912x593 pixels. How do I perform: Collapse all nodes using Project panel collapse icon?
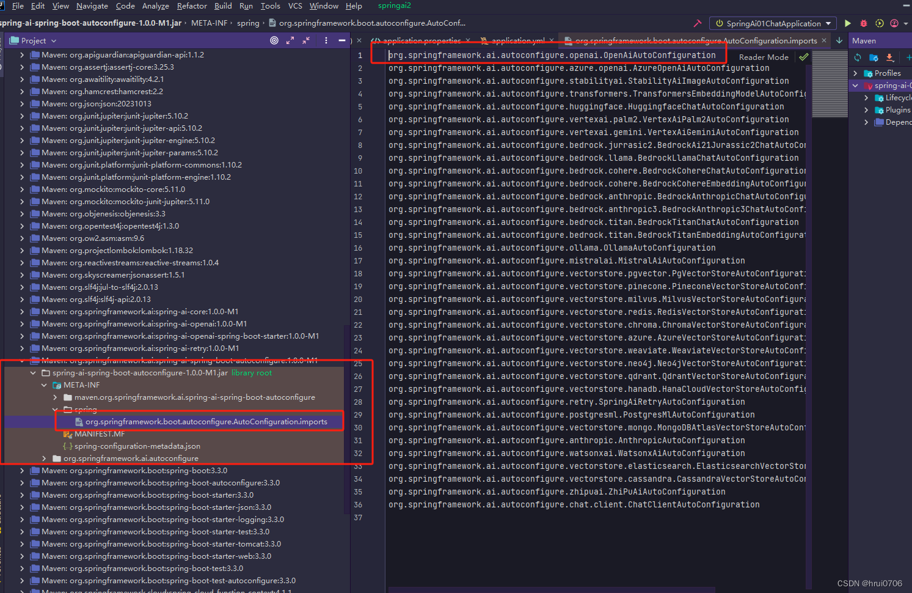point(305,40)
